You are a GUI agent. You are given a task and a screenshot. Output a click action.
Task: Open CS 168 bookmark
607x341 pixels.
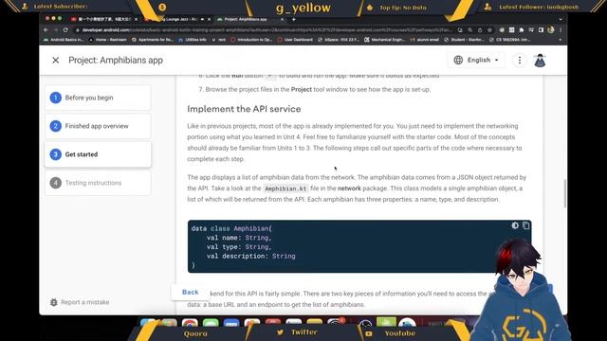click(509, 40)
